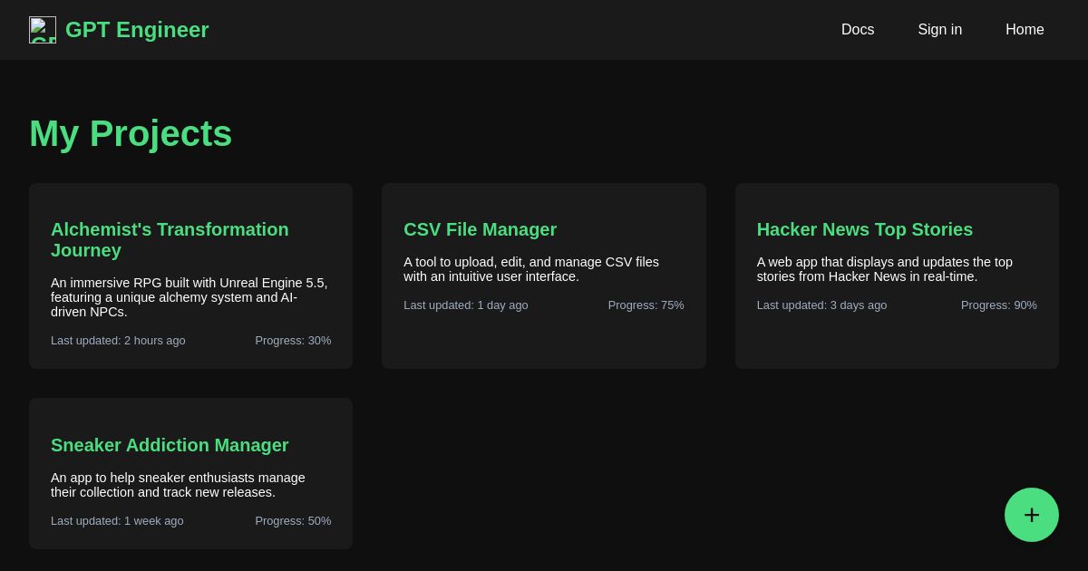Go to the Sign in page

(x=939, y=30)
